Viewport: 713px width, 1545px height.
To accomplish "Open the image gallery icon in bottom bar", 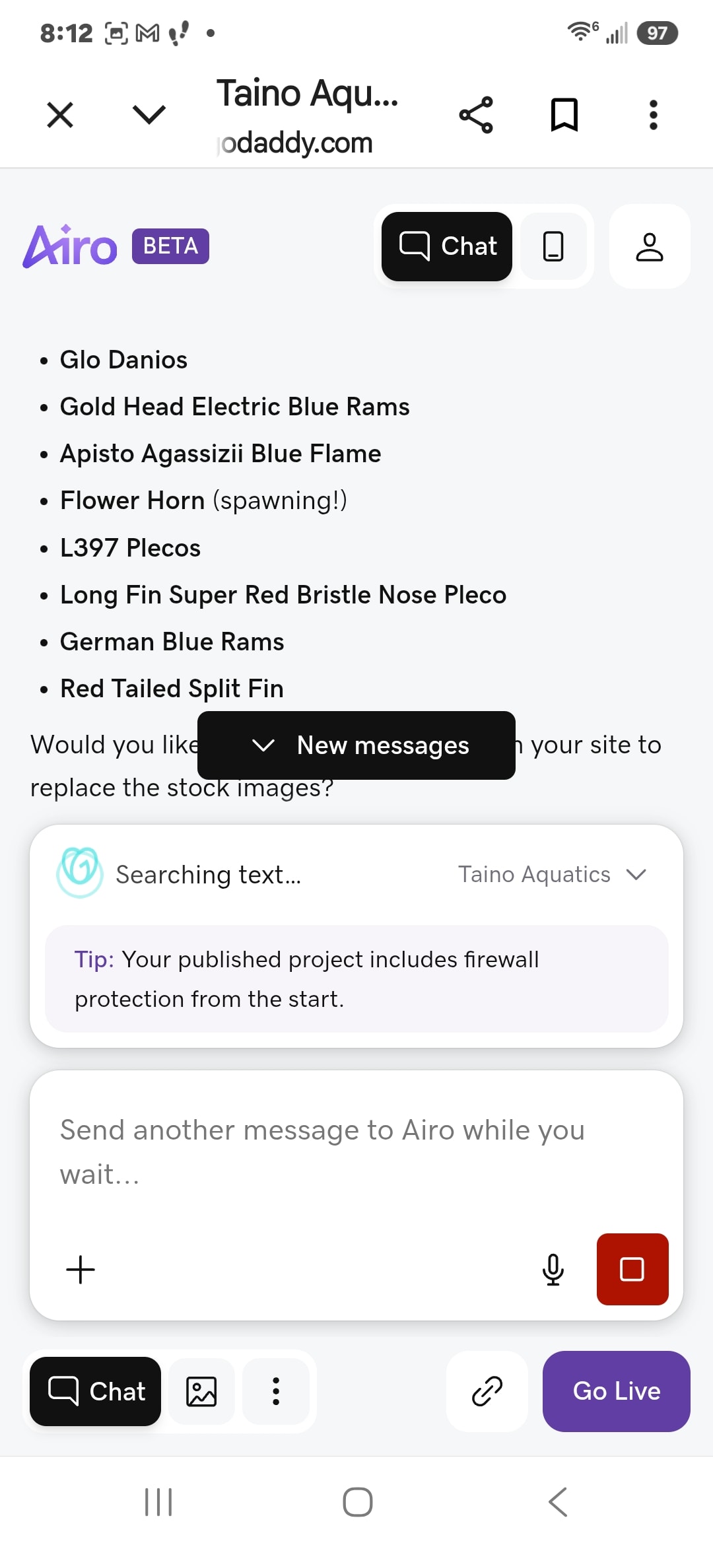I will pyautogui.click(x=201, y=1391).
